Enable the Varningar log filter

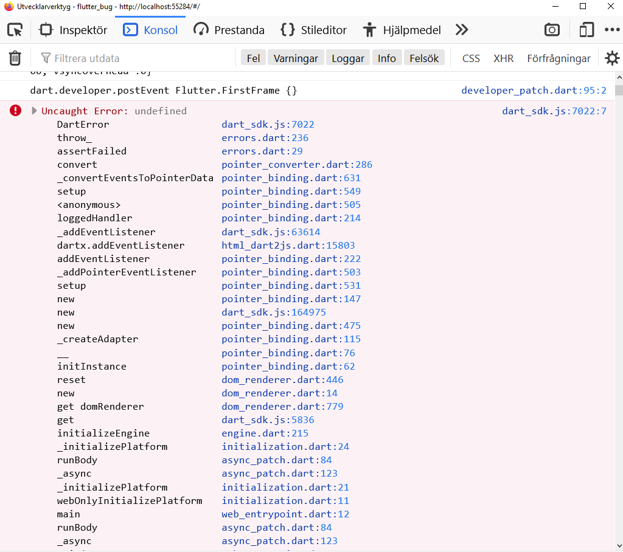click(296, 58)
